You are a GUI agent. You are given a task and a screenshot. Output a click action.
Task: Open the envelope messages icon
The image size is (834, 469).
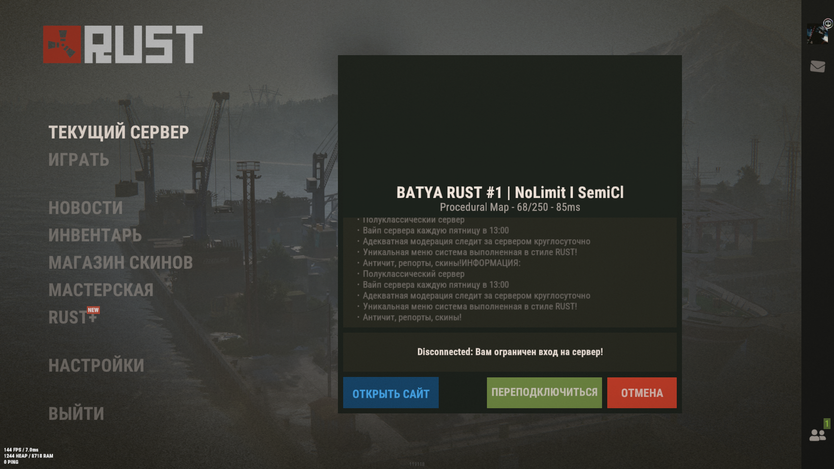pyautogui.click(x=817, y=66)
